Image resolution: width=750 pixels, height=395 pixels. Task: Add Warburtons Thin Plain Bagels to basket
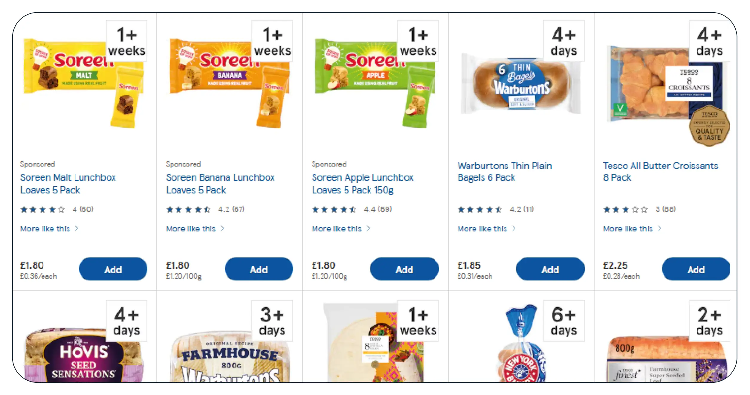550,269
